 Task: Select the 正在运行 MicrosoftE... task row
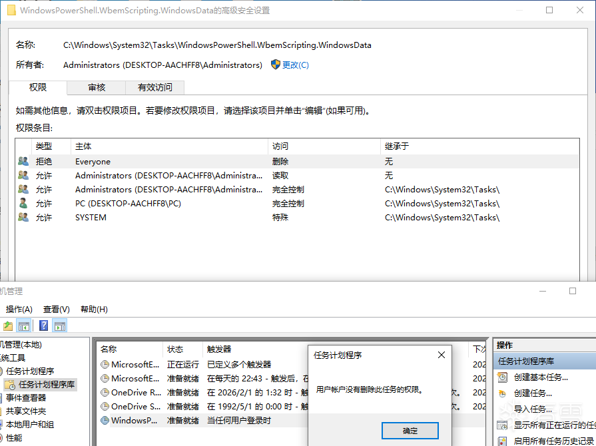pyautogui.click(x=203, y=365)
